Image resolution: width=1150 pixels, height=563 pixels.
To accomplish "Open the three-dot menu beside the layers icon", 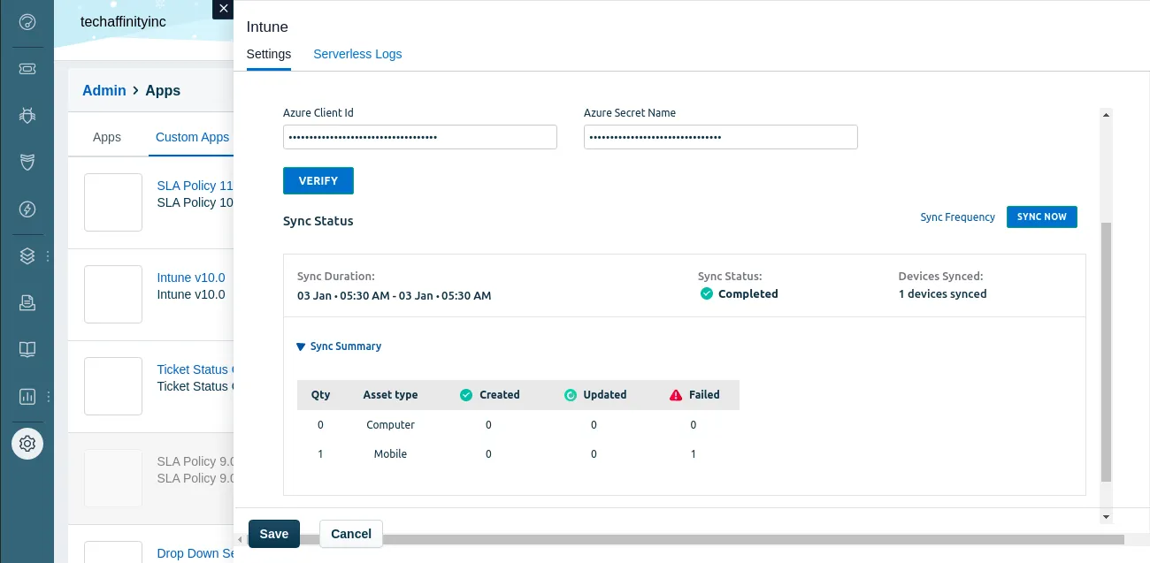I will click(x=48, y=256).
